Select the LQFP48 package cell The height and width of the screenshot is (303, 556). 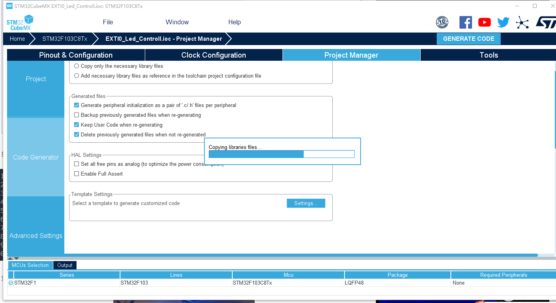click(397, 283)
